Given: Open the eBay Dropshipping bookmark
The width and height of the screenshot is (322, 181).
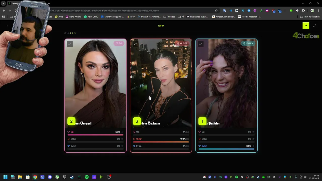Looking at the screenshot, I should pos(112,17).
